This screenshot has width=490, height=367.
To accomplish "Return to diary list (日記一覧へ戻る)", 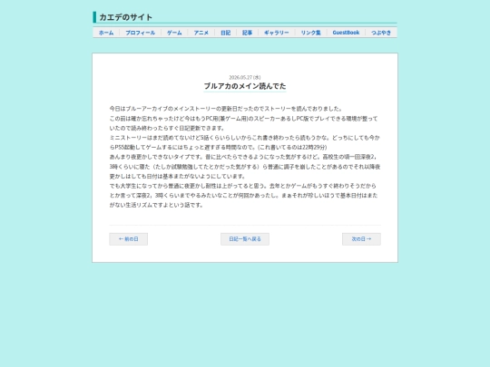I will point(245,239).
